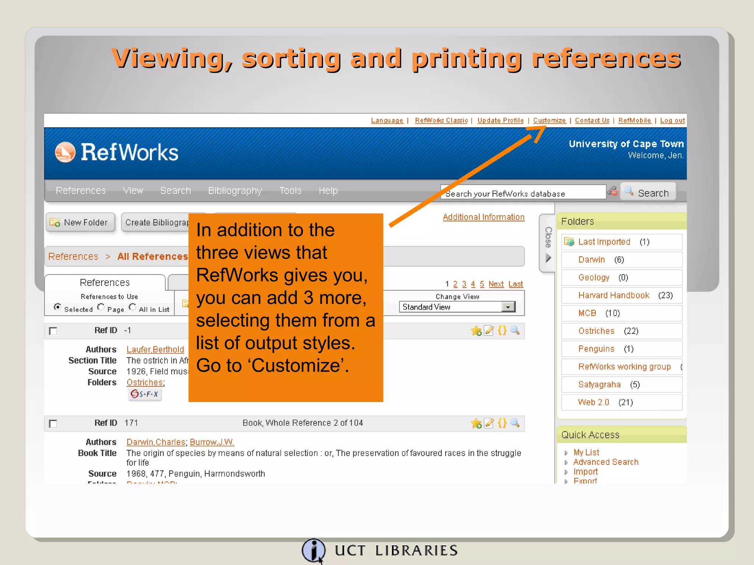Open the MCB folder
This screenshot has width=754, height=565.
tap(587, 313)
